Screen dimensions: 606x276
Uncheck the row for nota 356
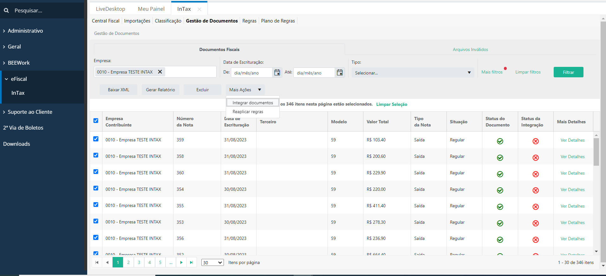[96, 237]
